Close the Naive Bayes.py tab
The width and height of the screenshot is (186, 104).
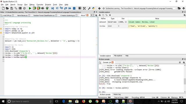click(29, 15)
